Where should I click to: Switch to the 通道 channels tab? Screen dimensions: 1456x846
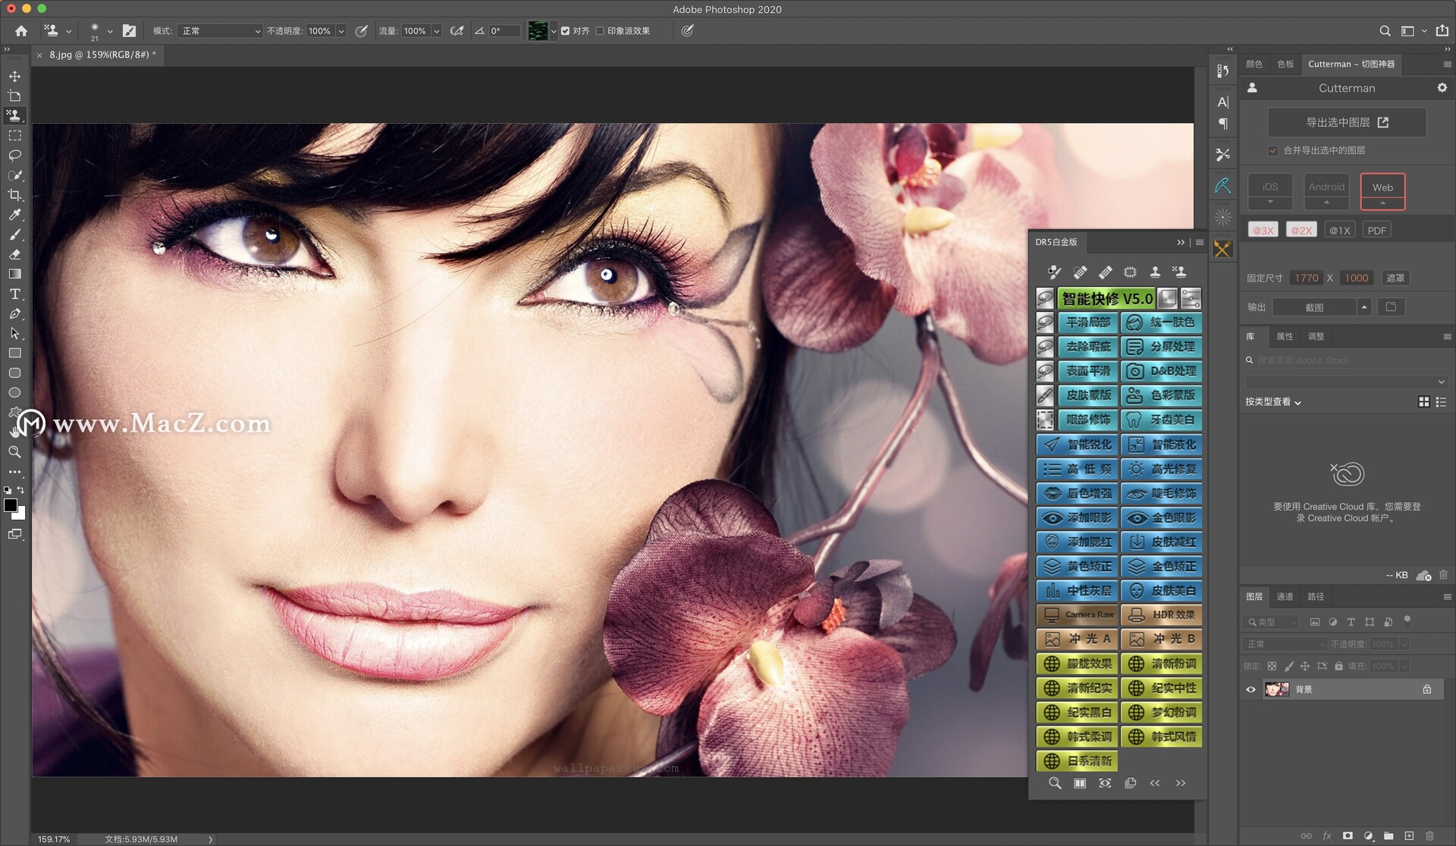point(1285,597)
